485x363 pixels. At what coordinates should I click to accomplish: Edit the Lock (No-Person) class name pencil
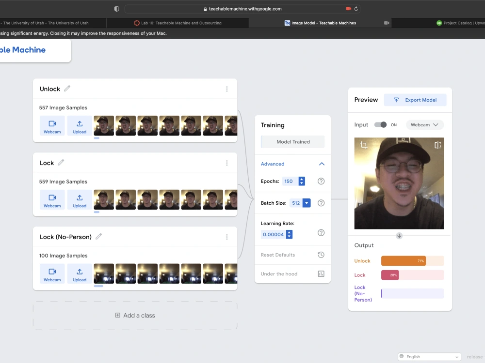[98, 237]
